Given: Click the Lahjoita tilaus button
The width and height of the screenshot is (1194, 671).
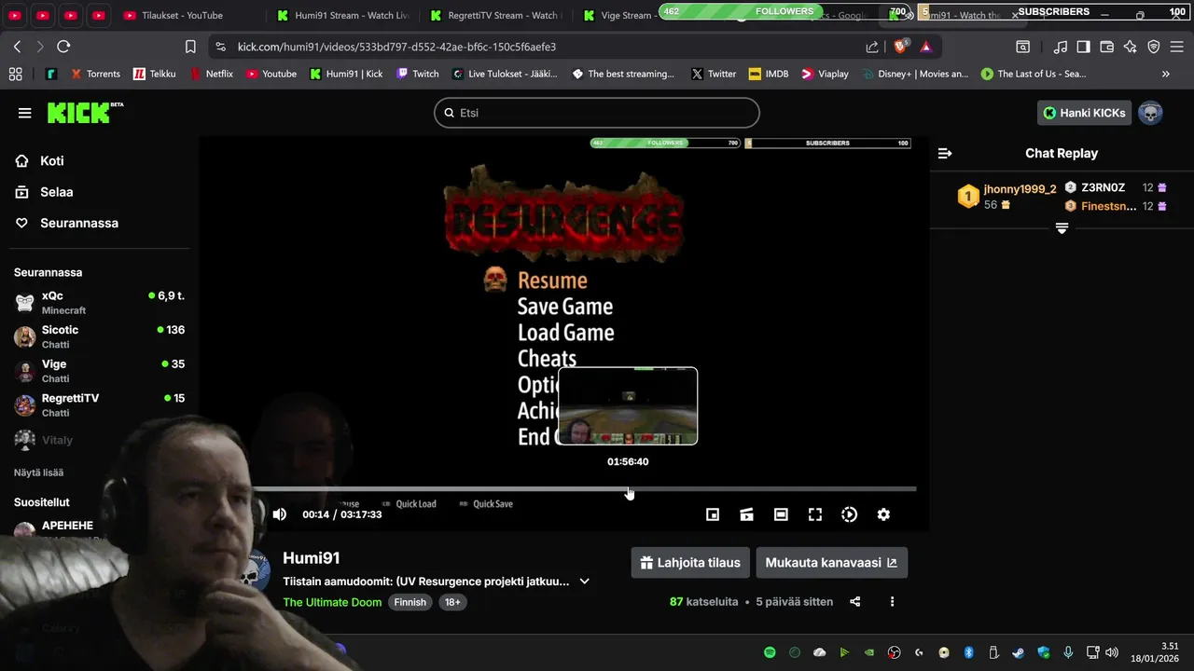Looking at the screenshot, I should (x=690, y=563).
